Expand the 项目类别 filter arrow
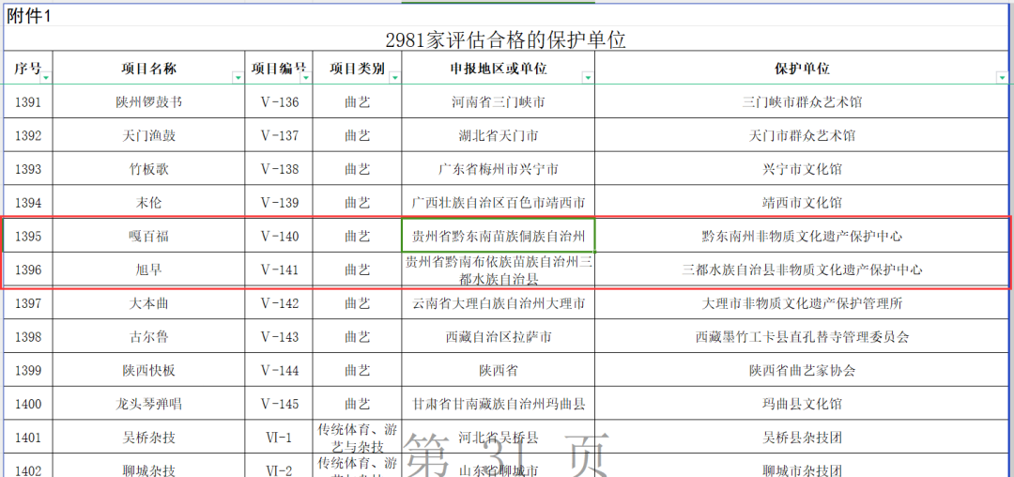 394,78
